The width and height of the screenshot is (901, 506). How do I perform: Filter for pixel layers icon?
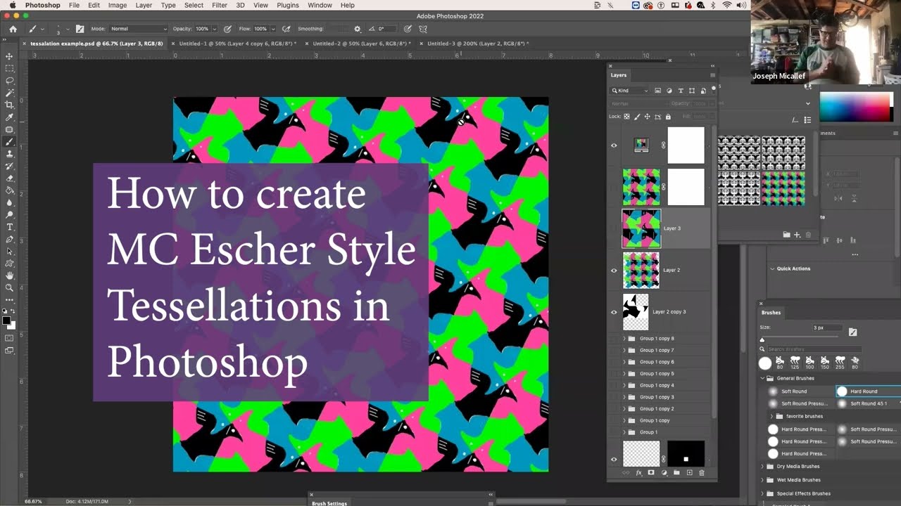[658, 91]
